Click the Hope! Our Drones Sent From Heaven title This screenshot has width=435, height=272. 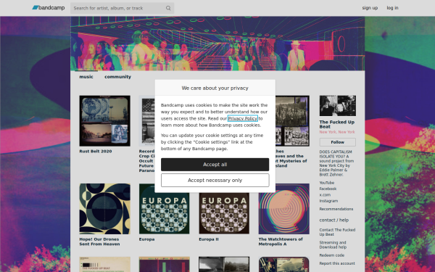coord(99,242)
